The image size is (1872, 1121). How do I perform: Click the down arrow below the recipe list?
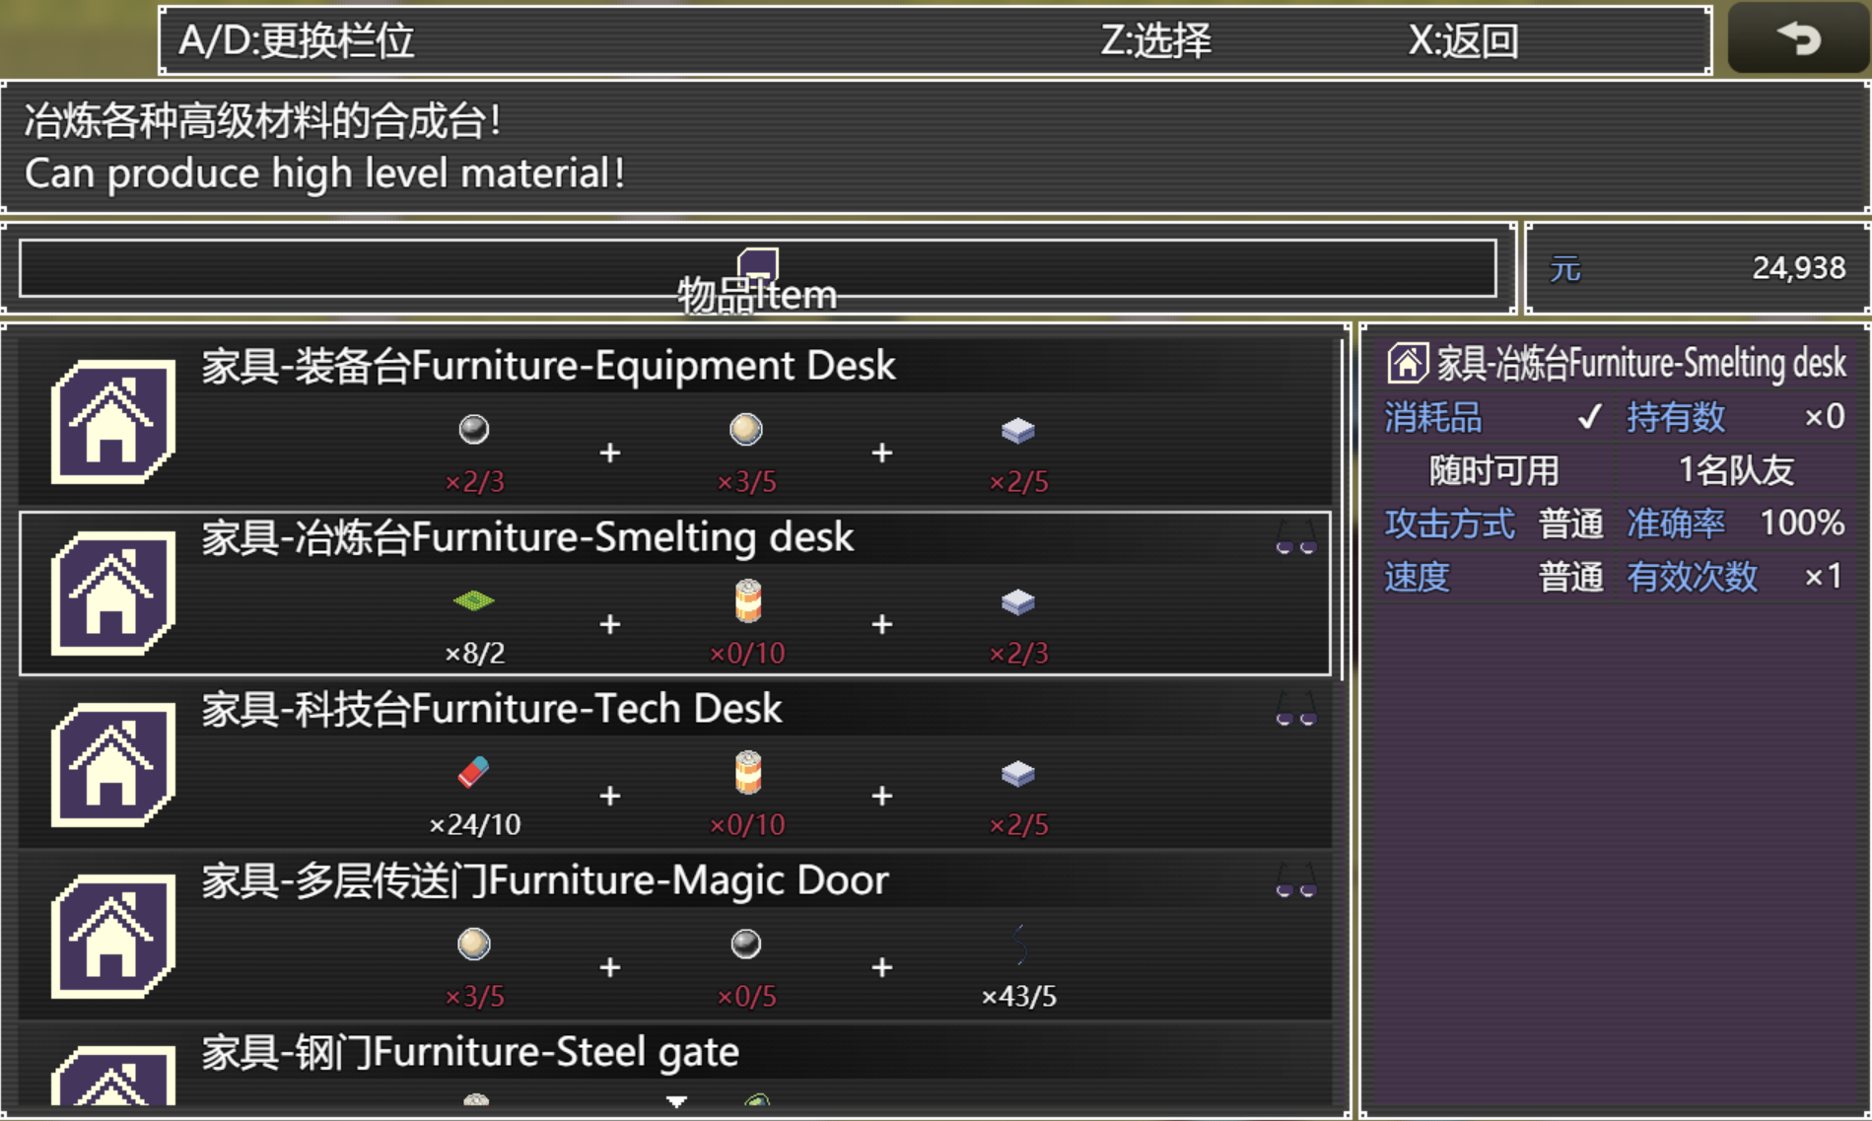click(676, 1101)
